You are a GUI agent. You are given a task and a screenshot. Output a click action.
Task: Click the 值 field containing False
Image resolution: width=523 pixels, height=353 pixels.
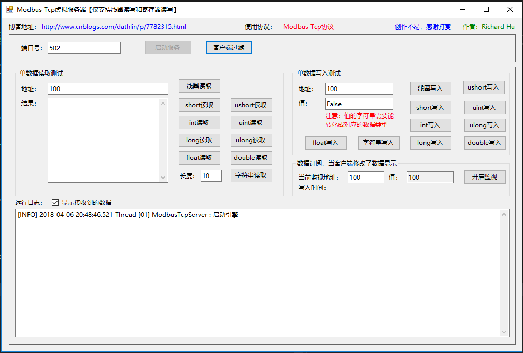[x=359, y=104]
